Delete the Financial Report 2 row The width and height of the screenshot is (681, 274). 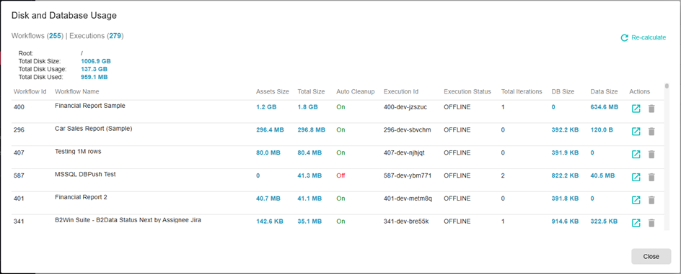click(x=651, y=200)
